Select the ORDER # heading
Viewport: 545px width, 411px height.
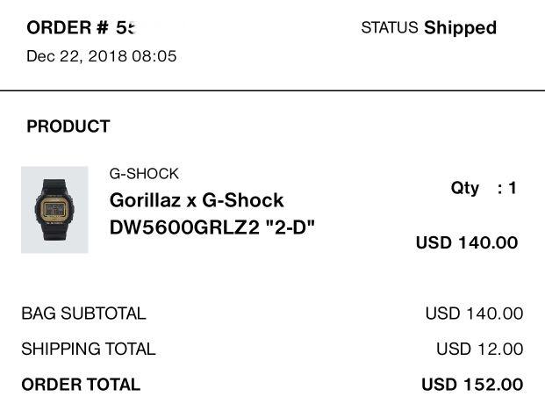tap(68, 28)
